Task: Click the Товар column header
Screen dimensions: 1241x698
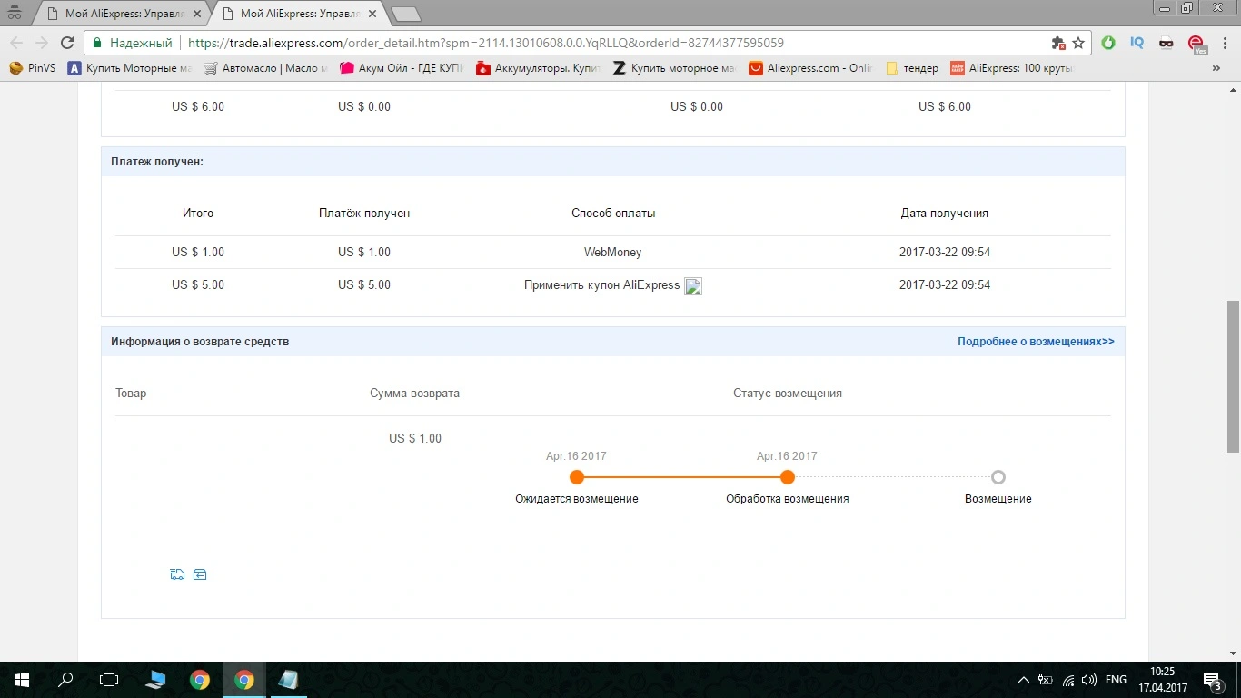Action: [131, 394]
